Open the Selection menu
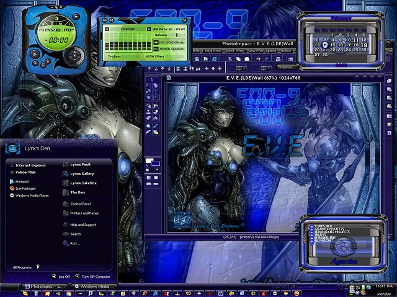Screen dimensions: 397x297 click(x=213, y=51)
